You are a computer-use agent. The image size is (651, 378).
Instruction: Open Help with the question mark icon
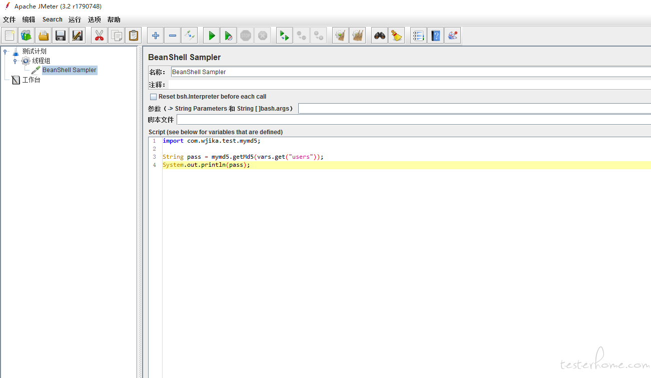point(435,36)
